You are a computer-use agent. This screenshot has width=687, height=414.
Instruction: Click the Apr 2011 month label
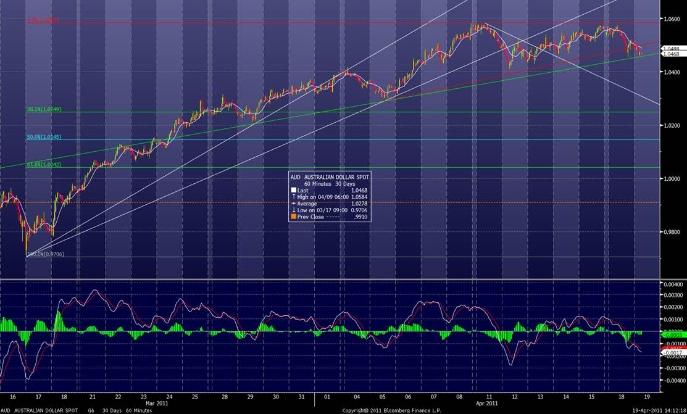coord(487,404)
